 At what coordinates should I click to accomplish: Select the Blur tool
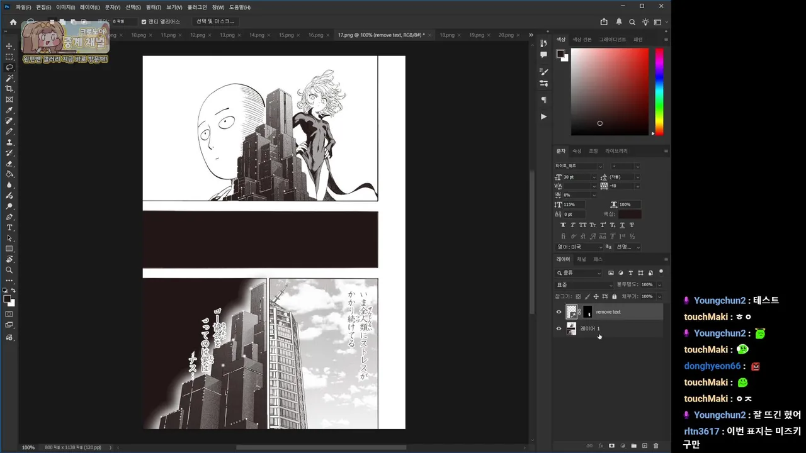click(x=9, y=185)
